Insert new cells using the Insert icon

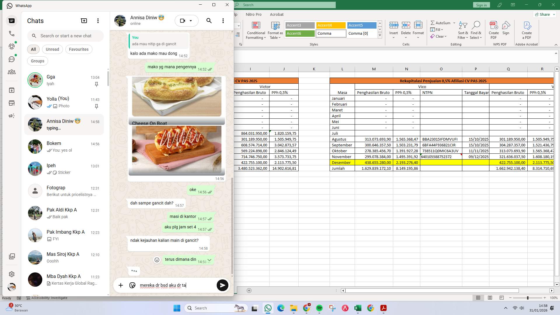(x=394, y=28)
